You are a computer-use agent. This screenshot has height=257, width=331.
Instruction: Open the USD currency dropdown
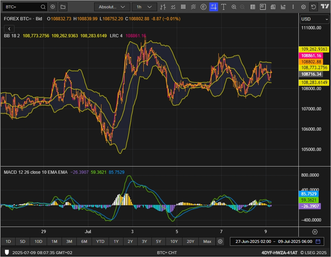pos(314,19)
